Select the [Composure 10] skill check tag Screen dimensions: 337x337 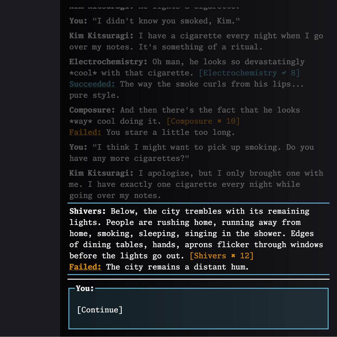click(203, 121)
